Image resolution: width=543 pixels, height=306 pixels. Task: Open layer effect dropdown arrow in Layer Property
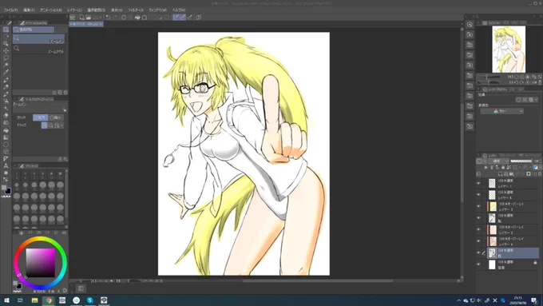click(537, 100)
